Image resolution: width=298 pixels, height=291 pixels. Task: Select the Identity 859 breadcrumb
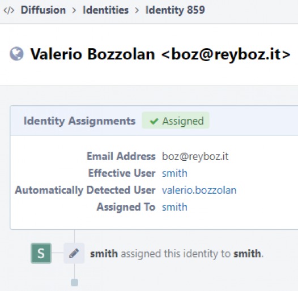tap(175, 10)
